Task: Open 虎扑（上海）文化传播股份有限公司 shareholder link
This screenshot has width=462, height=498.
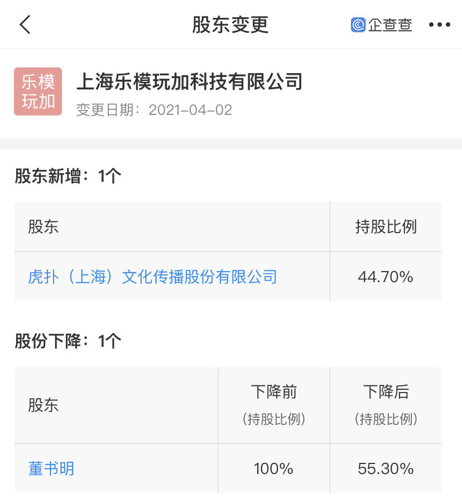Action: click(x=152, y=277)
